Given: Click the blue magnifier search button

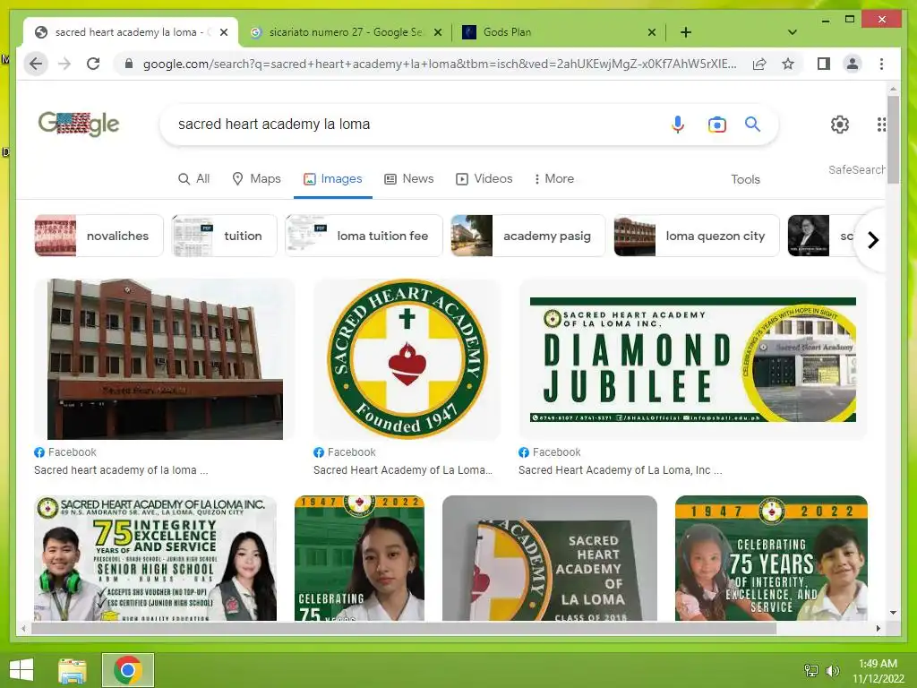Looking at the screenshot, I should pos(752,124).
